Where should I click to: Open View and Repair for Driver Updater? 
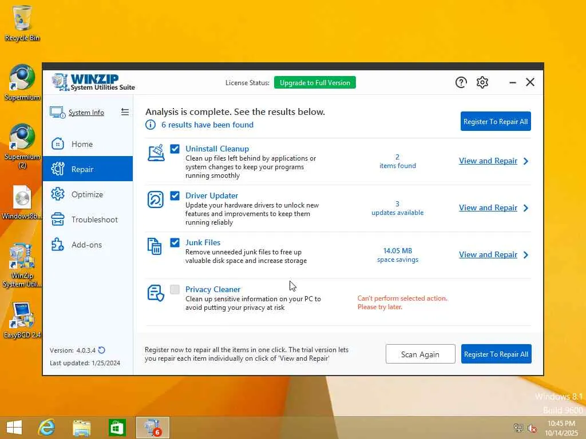(x=488, y=208)
